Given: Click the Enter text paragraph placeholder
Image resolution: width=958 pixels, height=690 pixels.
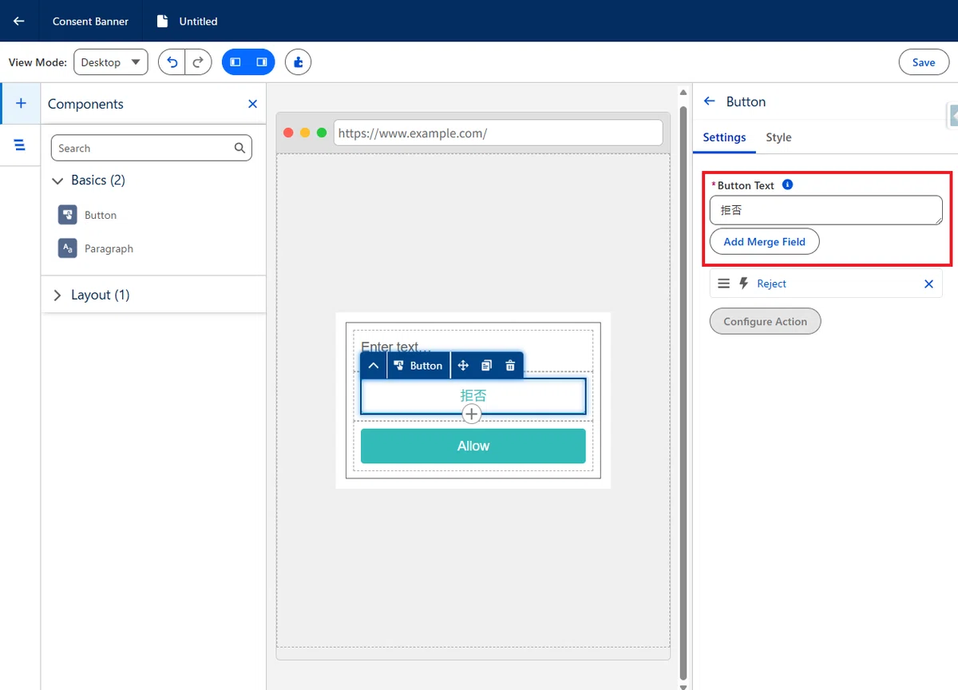Looking at the screenshot, I should [396, 347].
